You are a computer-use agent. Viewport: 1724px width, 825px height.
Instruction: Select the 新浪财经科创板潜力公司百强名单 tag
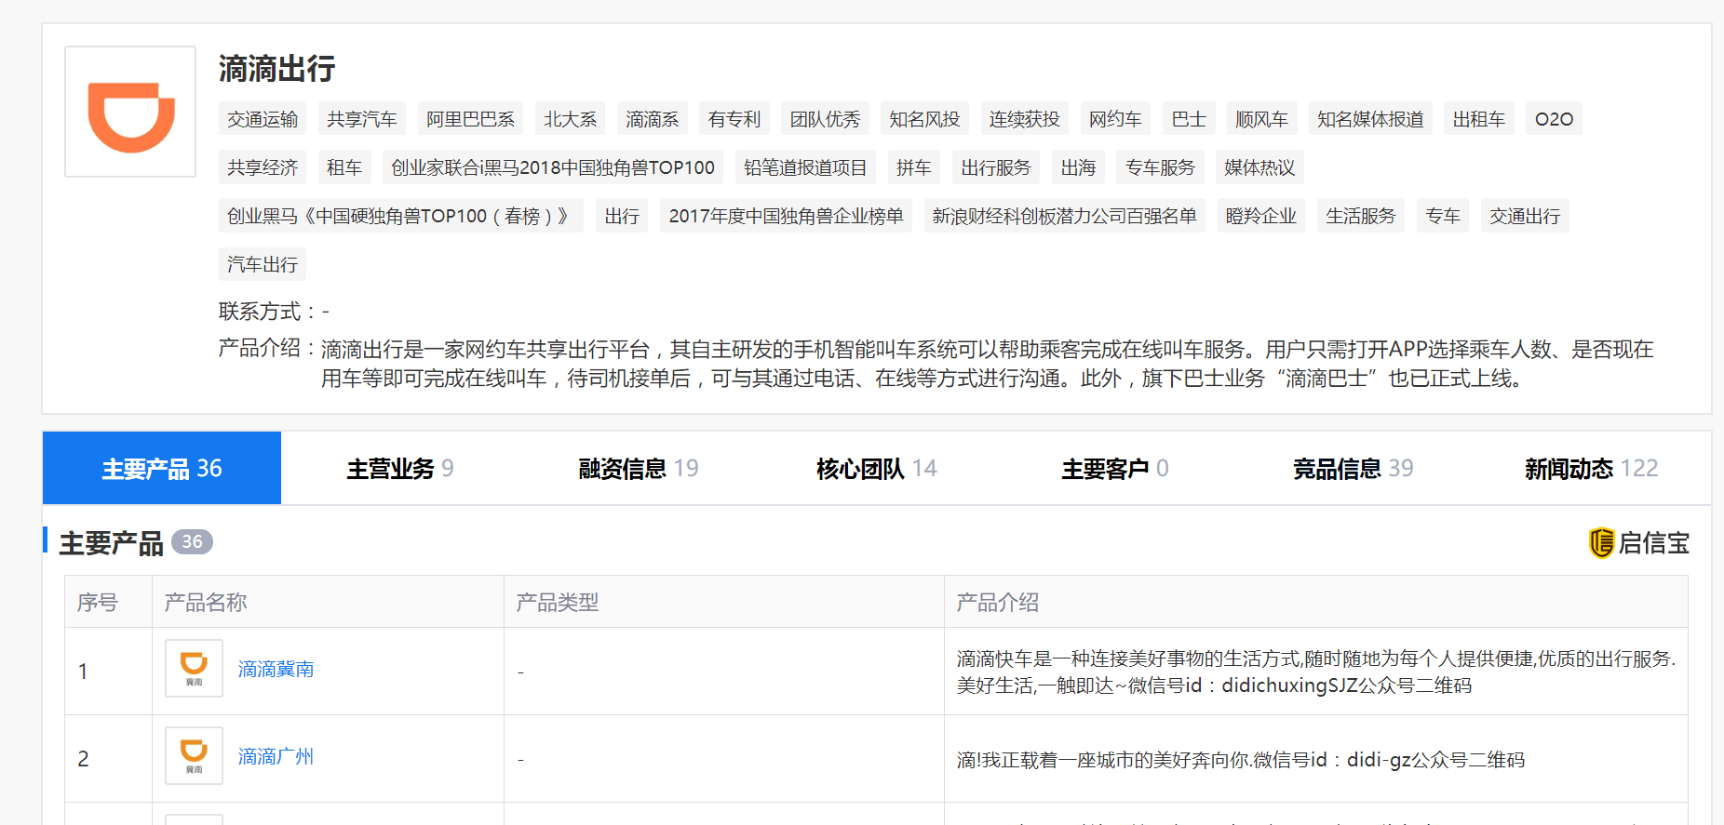tap(1064, 216)
